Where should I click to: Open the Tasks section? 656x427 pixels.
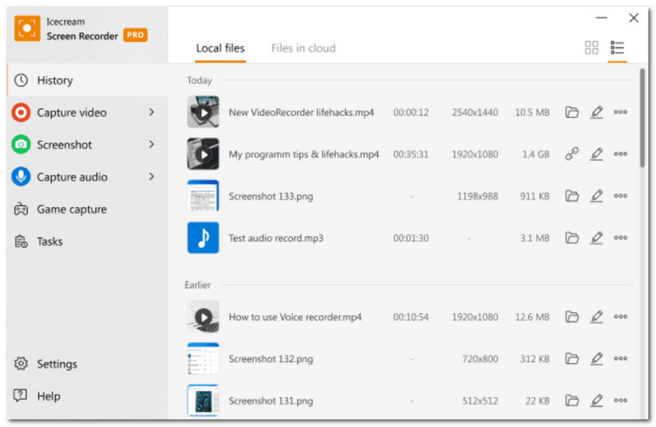(x=88, y=241)
